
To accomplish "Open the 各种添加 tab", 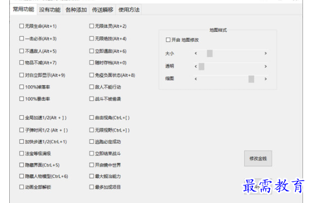I will pos(76,10).
